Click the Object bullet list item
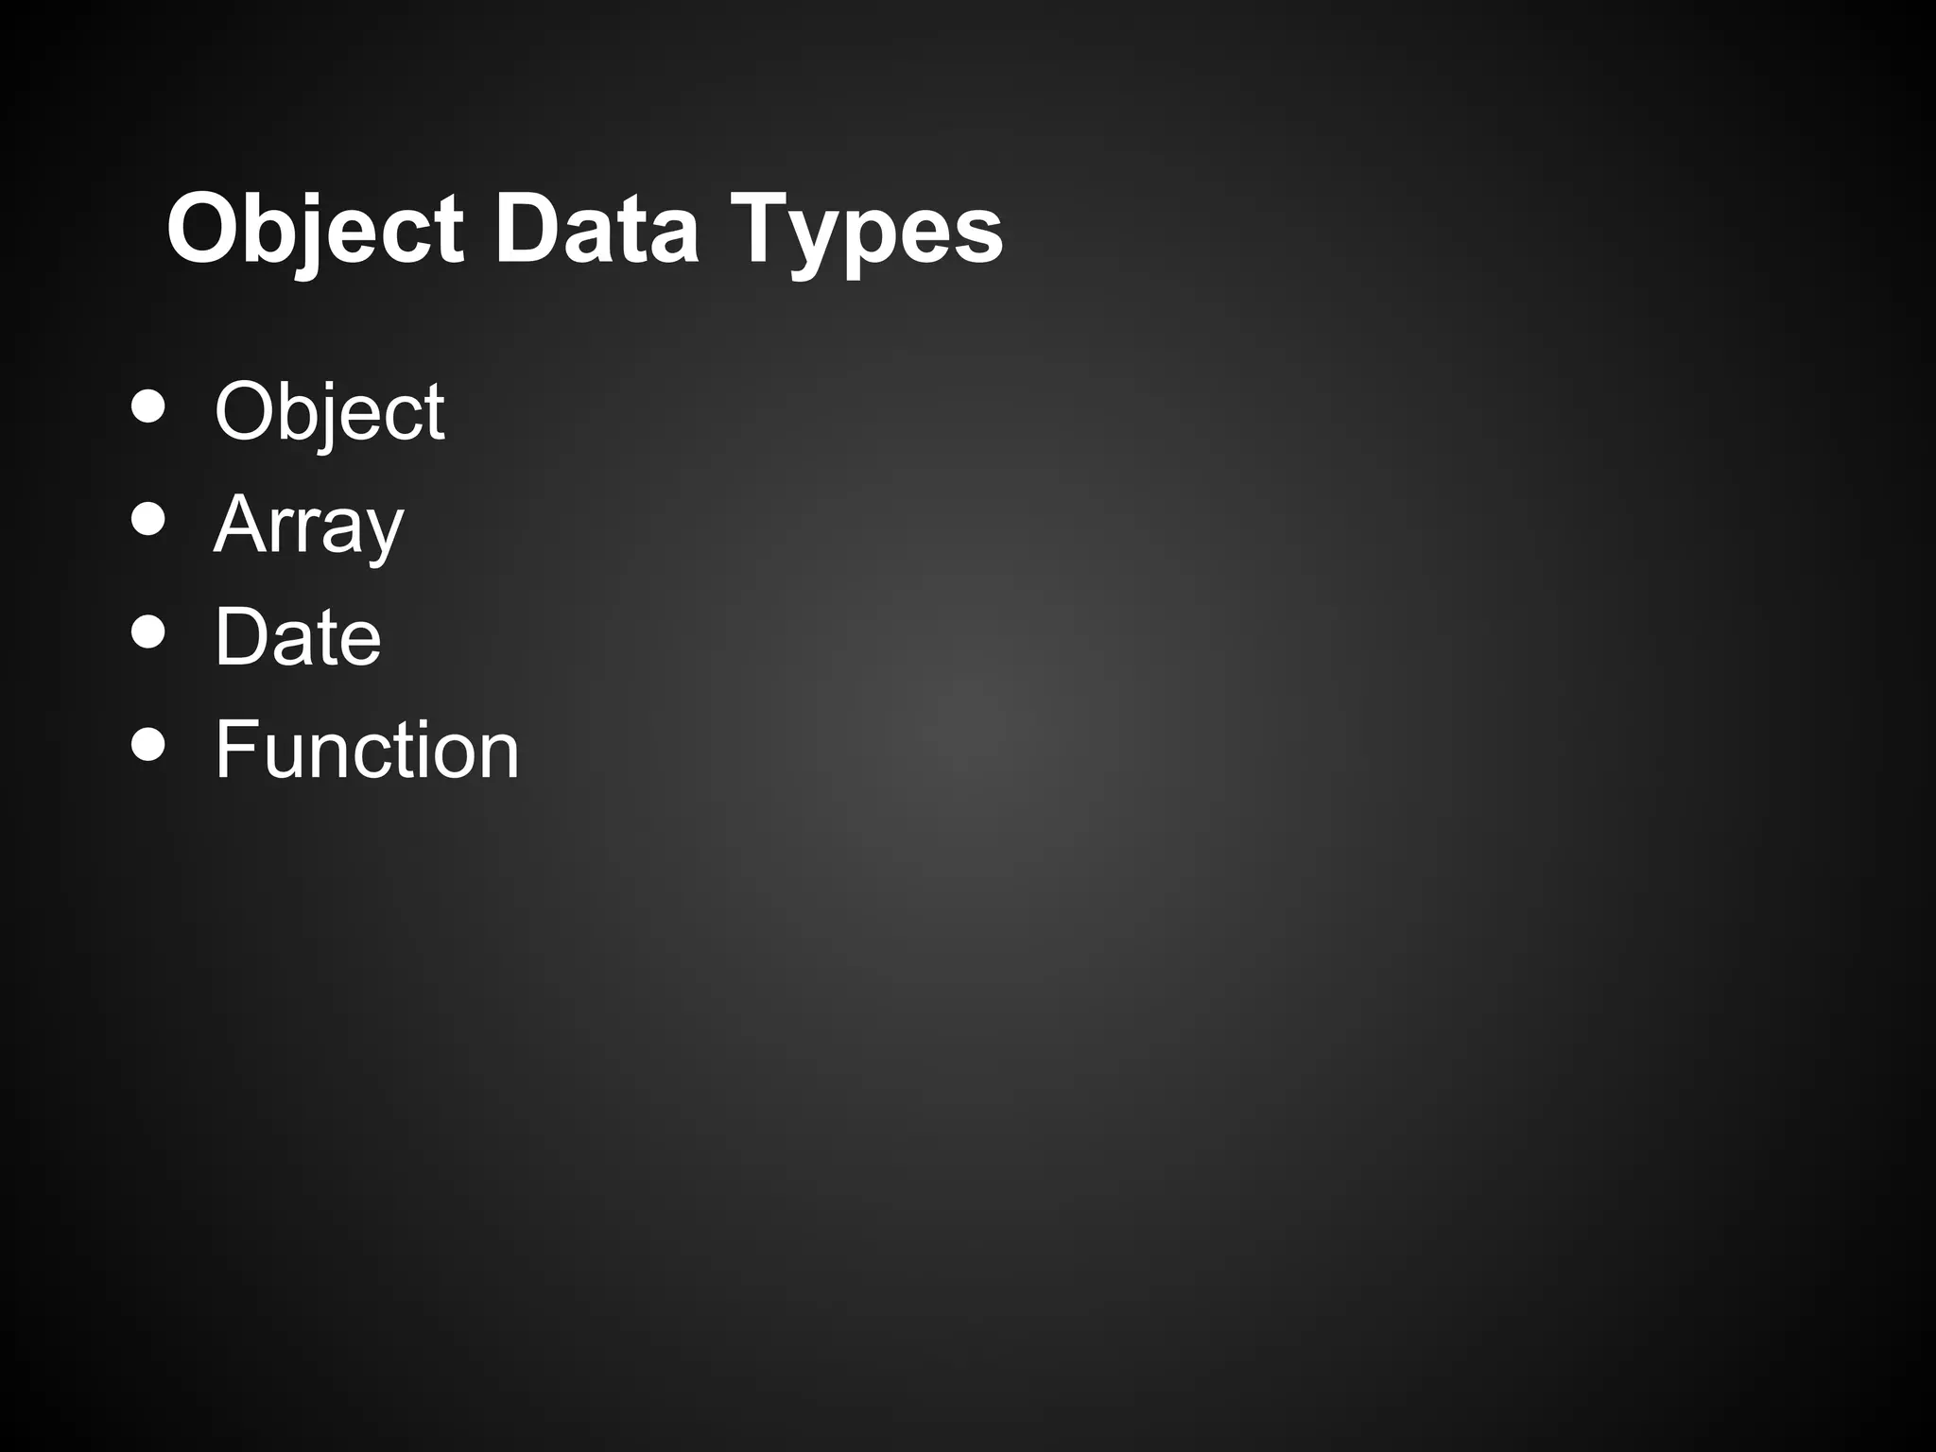 click(x=329, y=411)
